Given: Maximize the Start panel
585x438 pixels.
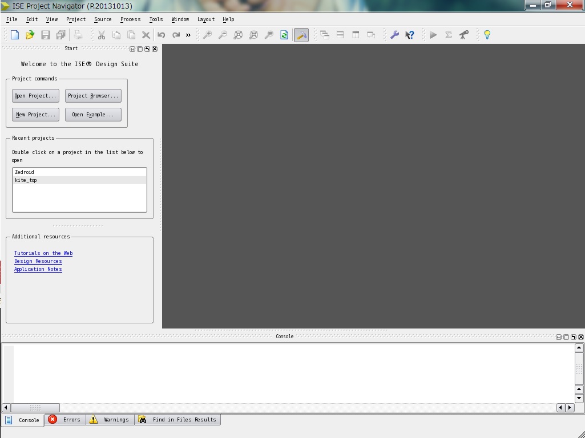Looking at the screenshot, I should coord(140,49).
